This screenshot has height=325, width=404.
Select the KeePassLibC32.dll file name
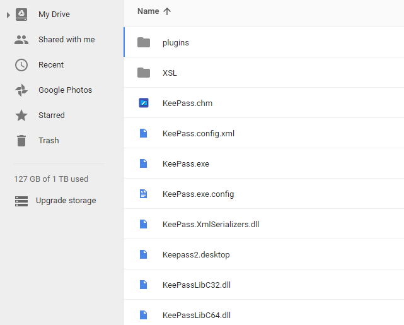197,285
